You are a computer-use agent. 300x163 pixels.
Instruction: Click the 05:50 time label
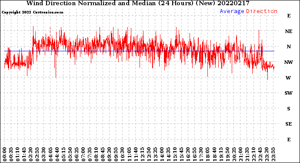click(70, 155)
